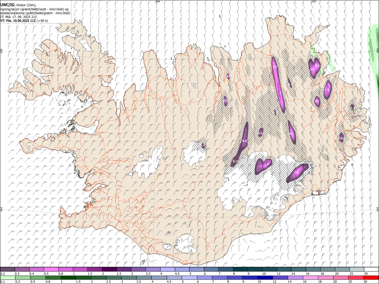The width and height of the screenshot is (379, 284).
Task: Click the 1.0 precipitation value label
Action: 327,90
